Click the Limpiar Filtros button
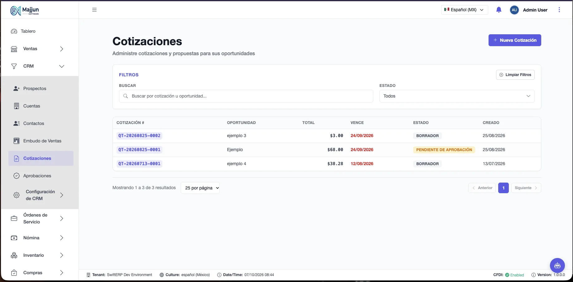Image resolution: width=573 pixels, height=282 pixels. [x=515, y=75]
